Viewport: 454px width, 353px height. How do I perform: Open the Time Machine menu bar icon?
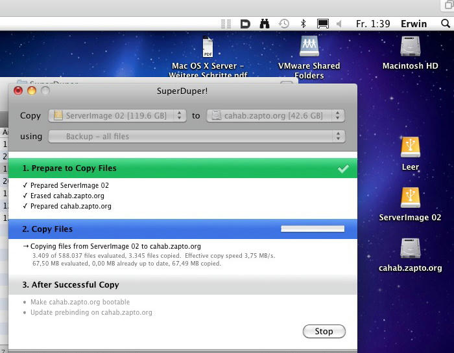point(284,24)
